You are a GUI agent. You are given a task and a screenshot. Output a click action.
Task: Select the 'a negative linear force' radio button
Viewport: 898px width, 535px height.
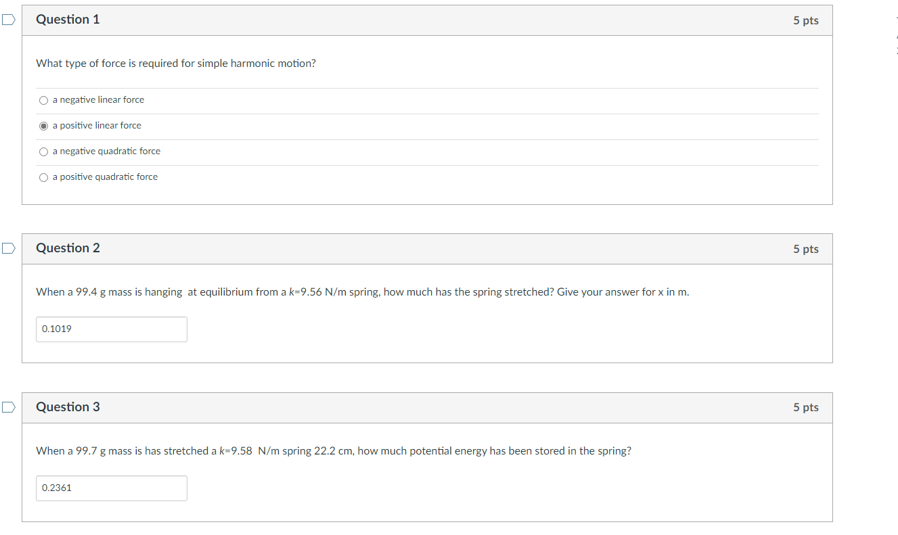coord(43,100)
